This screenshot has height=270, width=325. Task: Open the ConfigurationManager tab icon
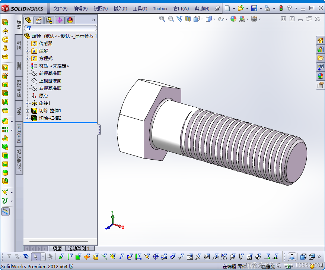[49, 20]
